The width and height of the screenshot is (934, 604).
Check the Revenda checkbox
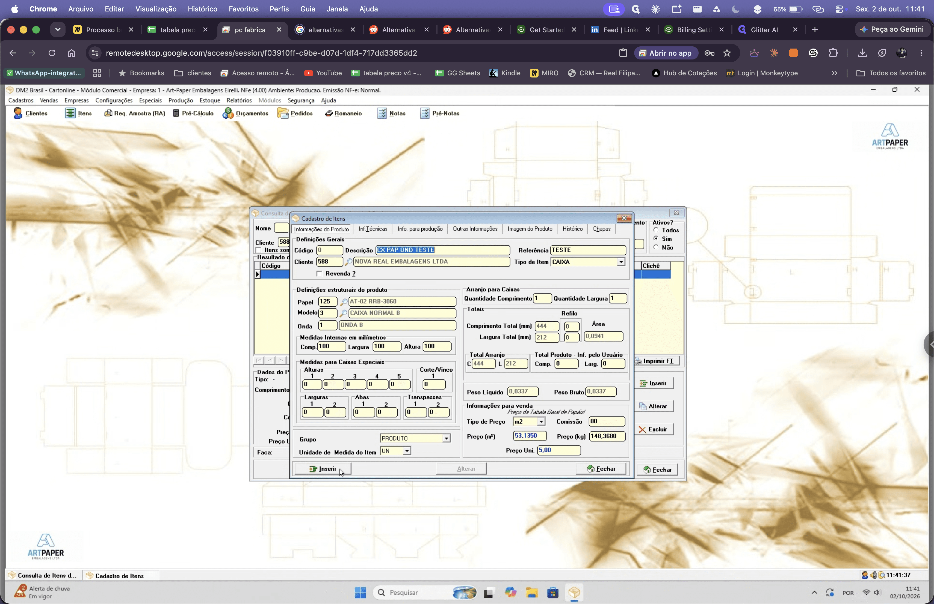pyautogui.click(x=319, y=274)
